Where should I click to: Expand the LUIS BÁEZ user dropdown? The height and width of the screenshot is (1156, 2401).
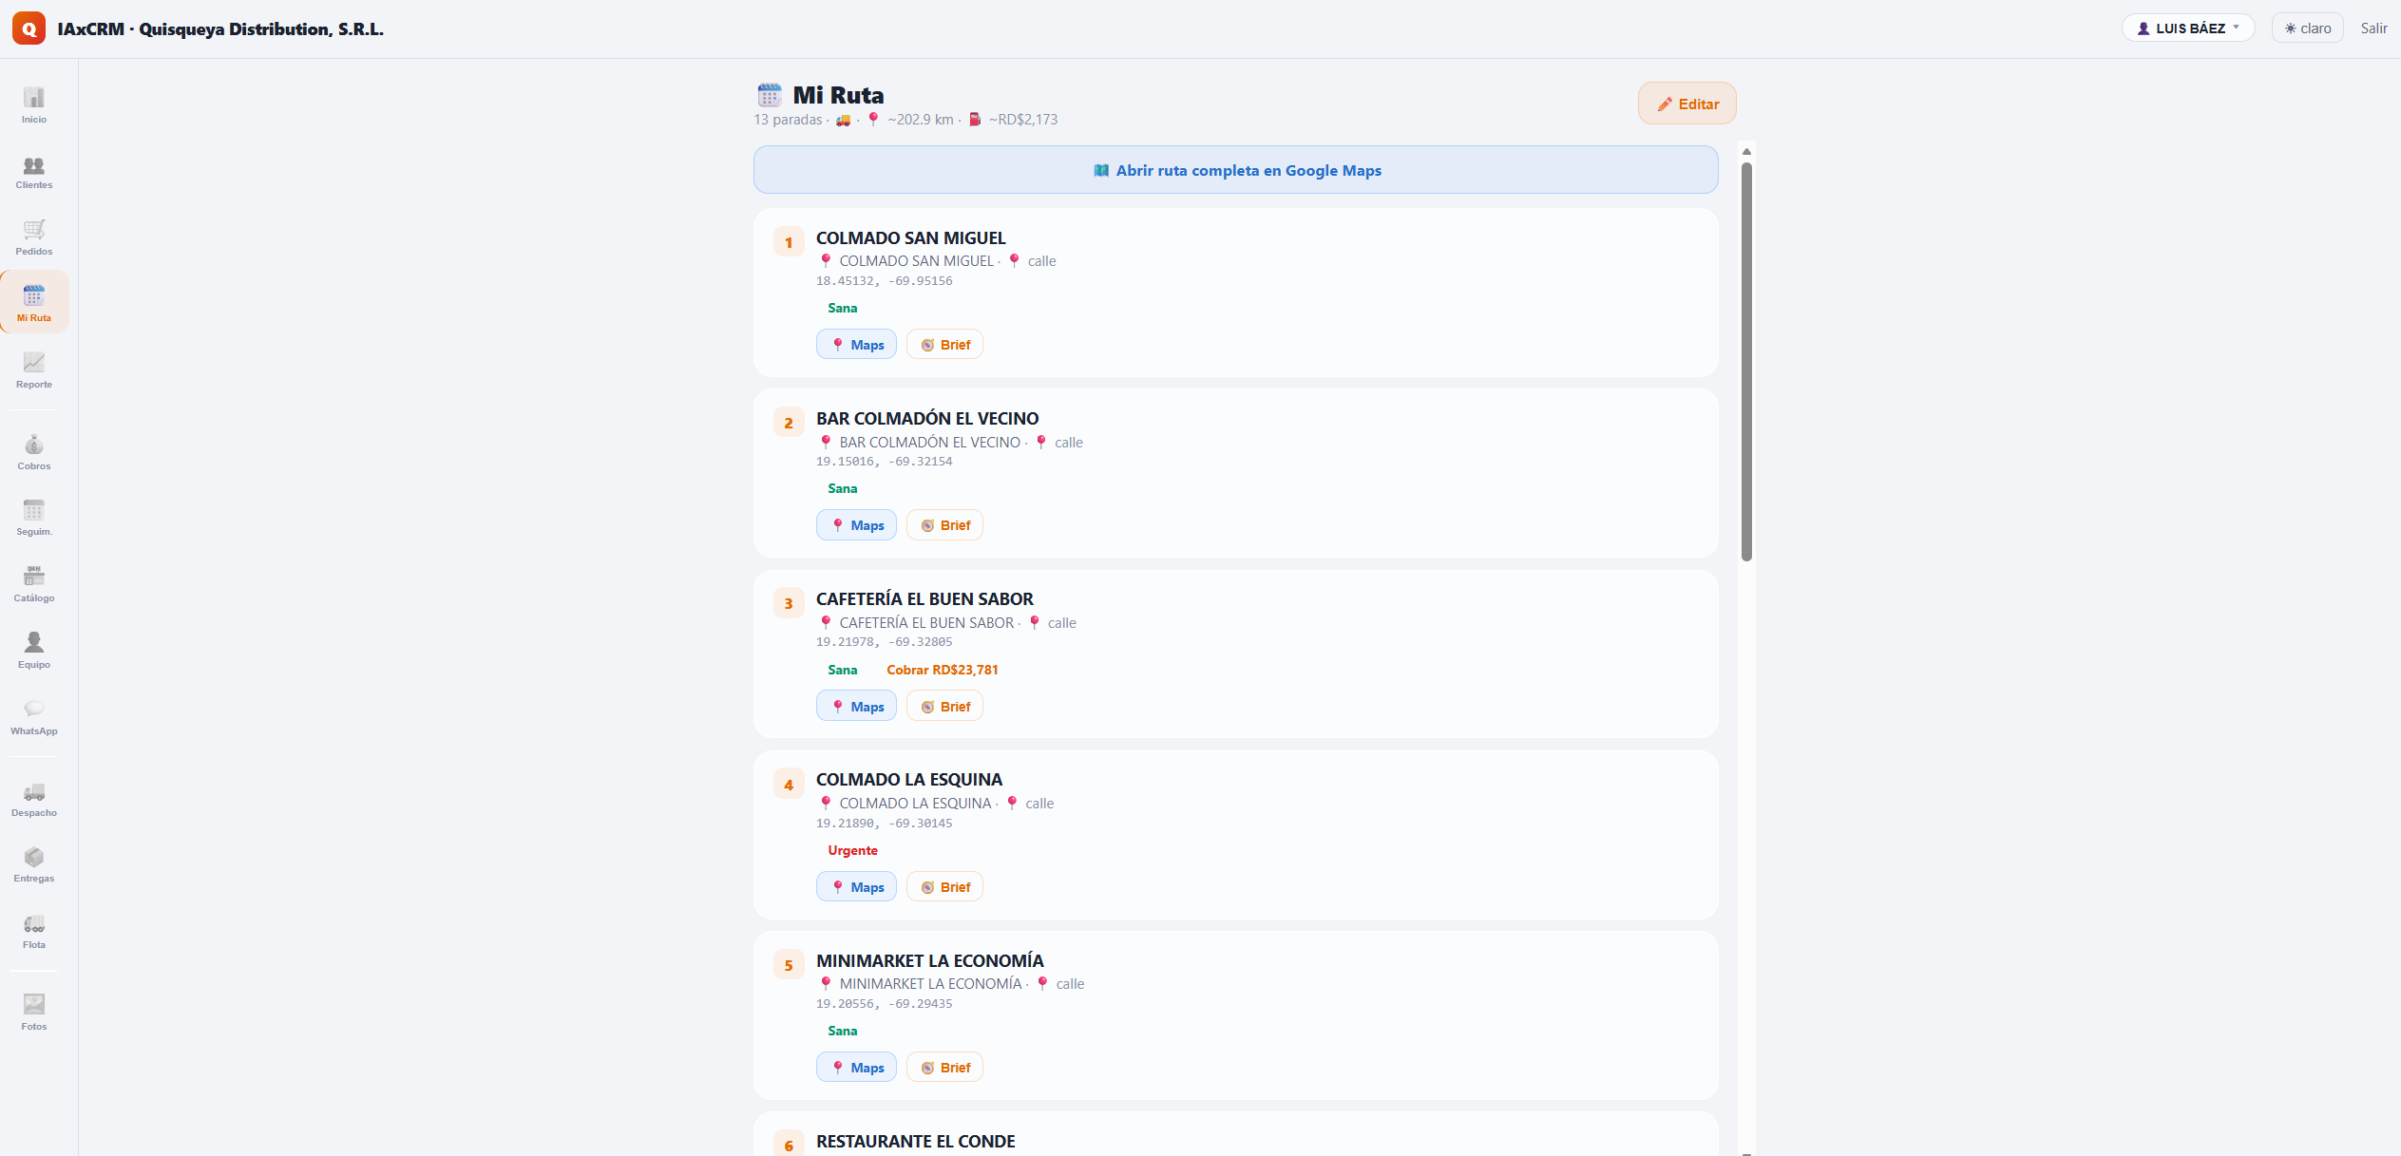click(2188, 28)
